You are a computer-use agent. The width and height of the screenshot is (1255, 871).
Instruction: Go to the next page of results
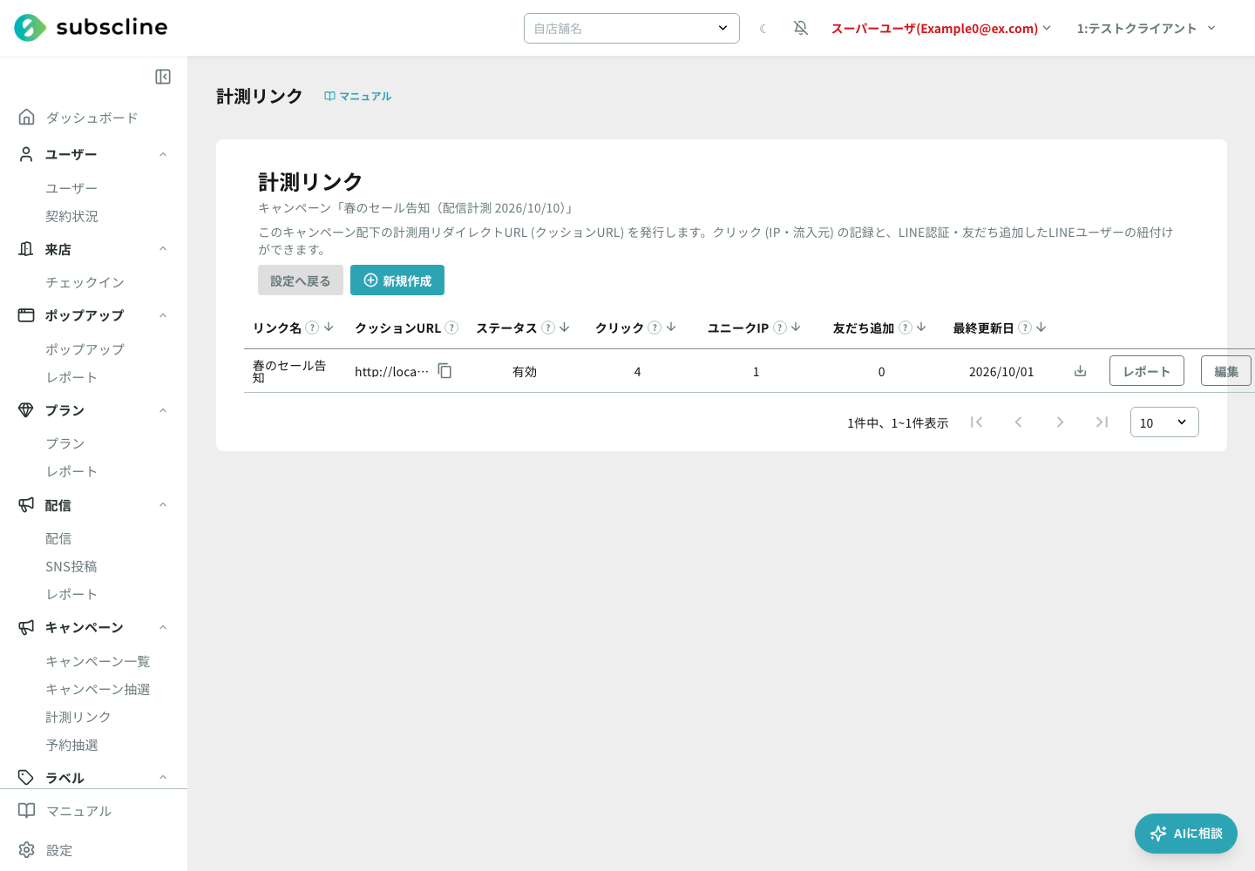click(1060, 422)
